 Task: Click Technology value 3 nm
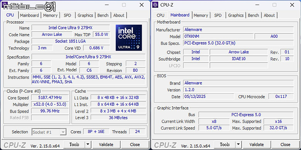click(x=42, y=48)
